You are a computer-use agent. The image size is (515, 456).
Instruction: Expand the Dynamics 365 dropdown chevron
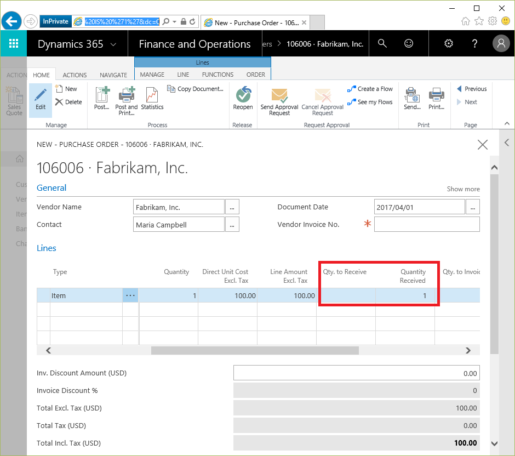[x=113, y=44]
